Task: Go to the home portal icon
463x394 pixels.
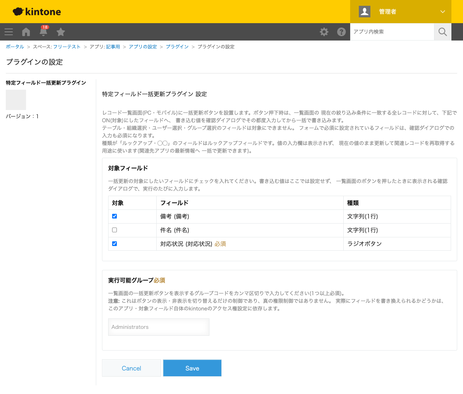Action: [x=26, y=32]
